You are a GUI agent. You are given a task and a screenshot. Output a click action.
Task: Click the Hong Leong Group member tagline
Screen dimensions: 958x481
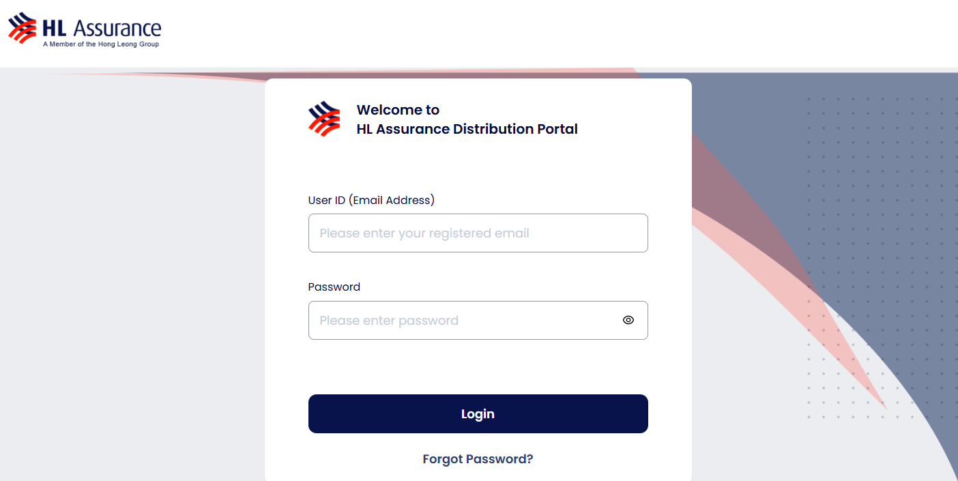pos(101,44)
